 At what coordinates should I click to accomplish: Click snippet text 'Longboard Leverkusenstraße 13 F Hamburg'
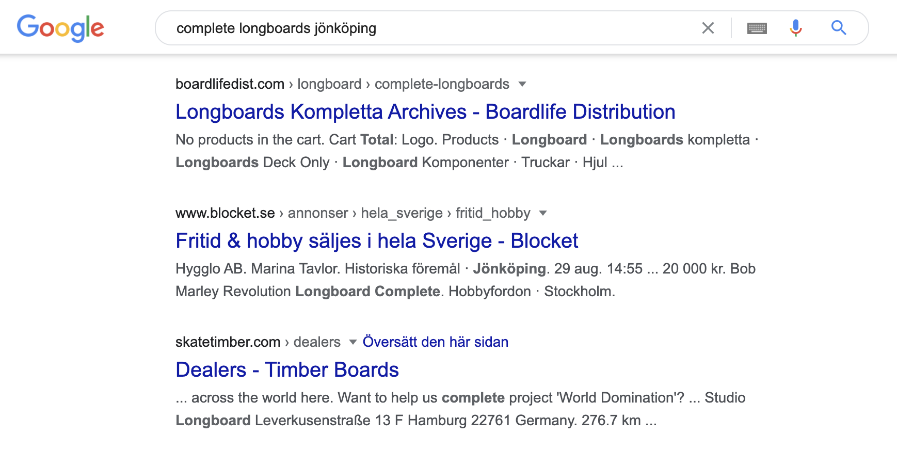click(x=322, y=421)
